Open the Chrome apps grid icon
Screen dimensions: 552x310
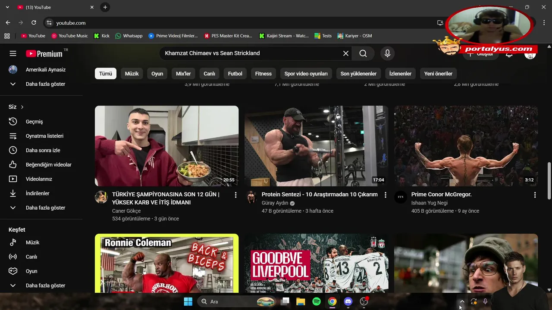point(7,36)
